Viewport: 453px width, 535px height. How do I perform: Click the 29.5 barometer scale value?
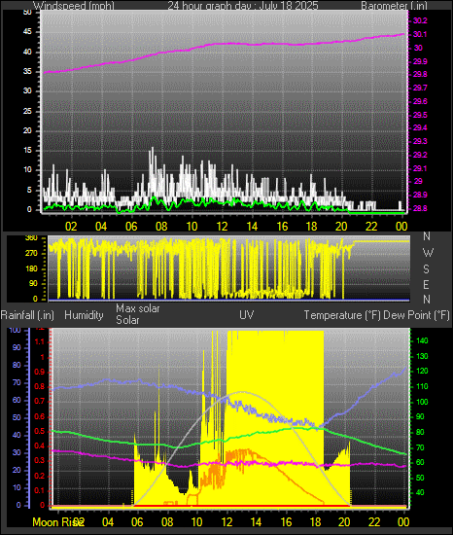click(x=420, y=115)
